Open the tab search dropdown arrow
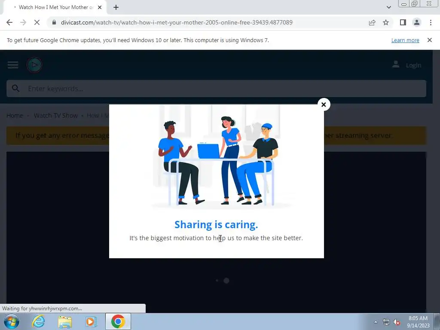 click(x=388, y=7)
